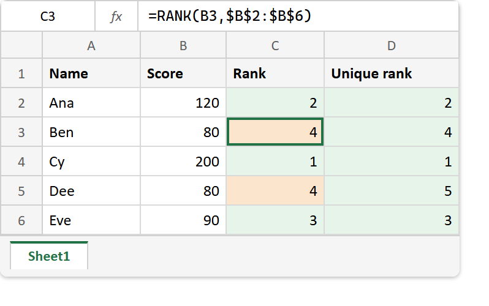Select row 4 header

click(21, 162)
